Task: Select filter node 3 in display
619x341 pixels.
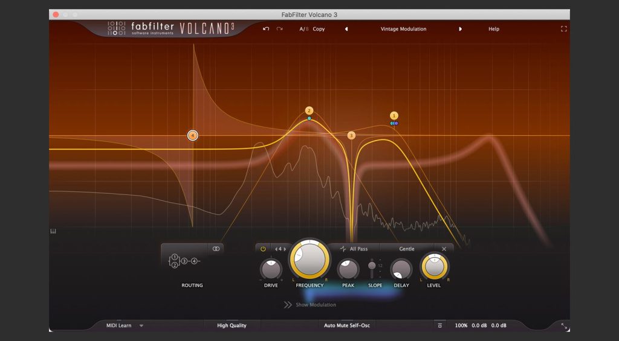Action: pos(351,136)
